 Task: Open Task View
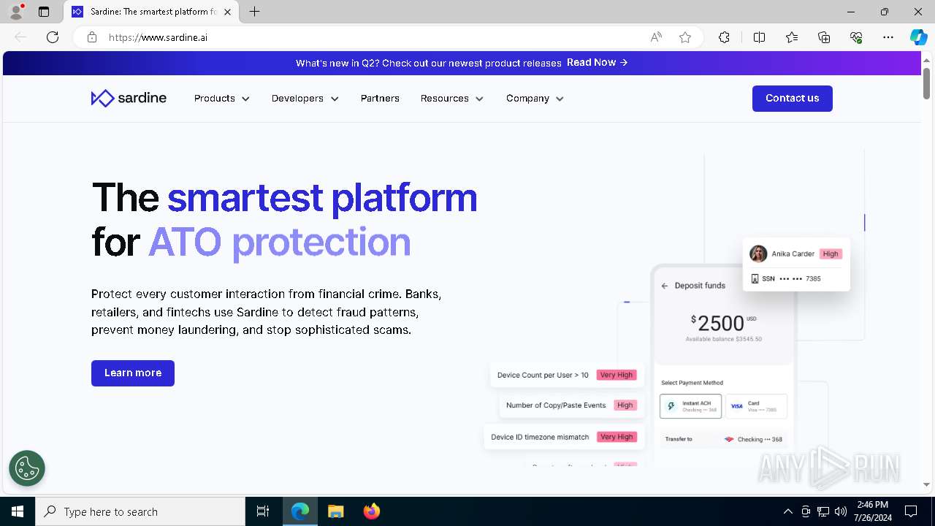point(263,511)
